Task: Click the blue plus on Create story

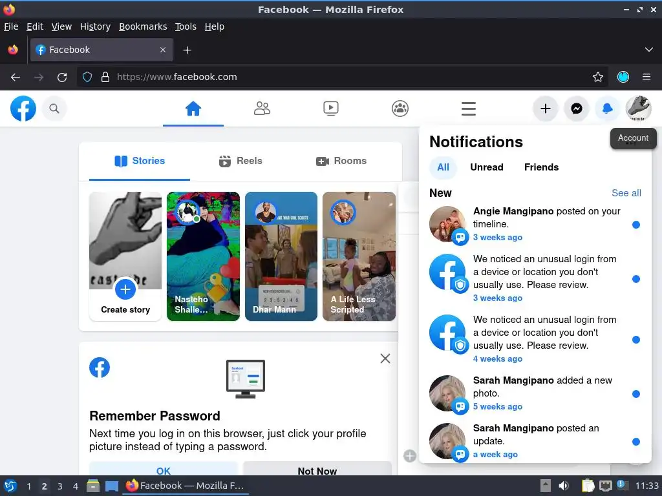Action: (x=125, y=289)
